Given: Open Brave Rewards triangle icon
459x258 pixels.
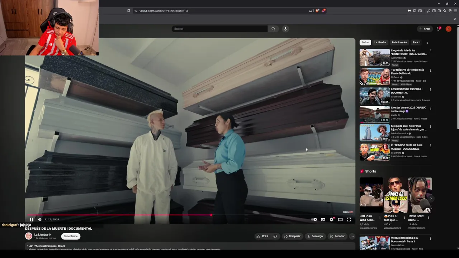Looking at the screenshot, I should [x=323, y=11].
